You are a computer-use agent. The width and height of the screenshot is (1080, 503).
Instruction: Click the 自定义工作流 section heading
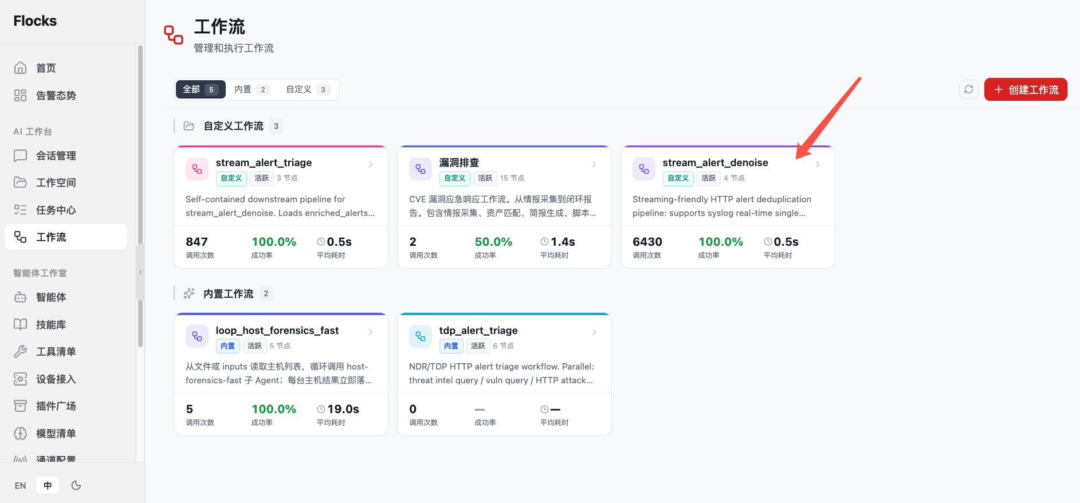coord(234,126)
